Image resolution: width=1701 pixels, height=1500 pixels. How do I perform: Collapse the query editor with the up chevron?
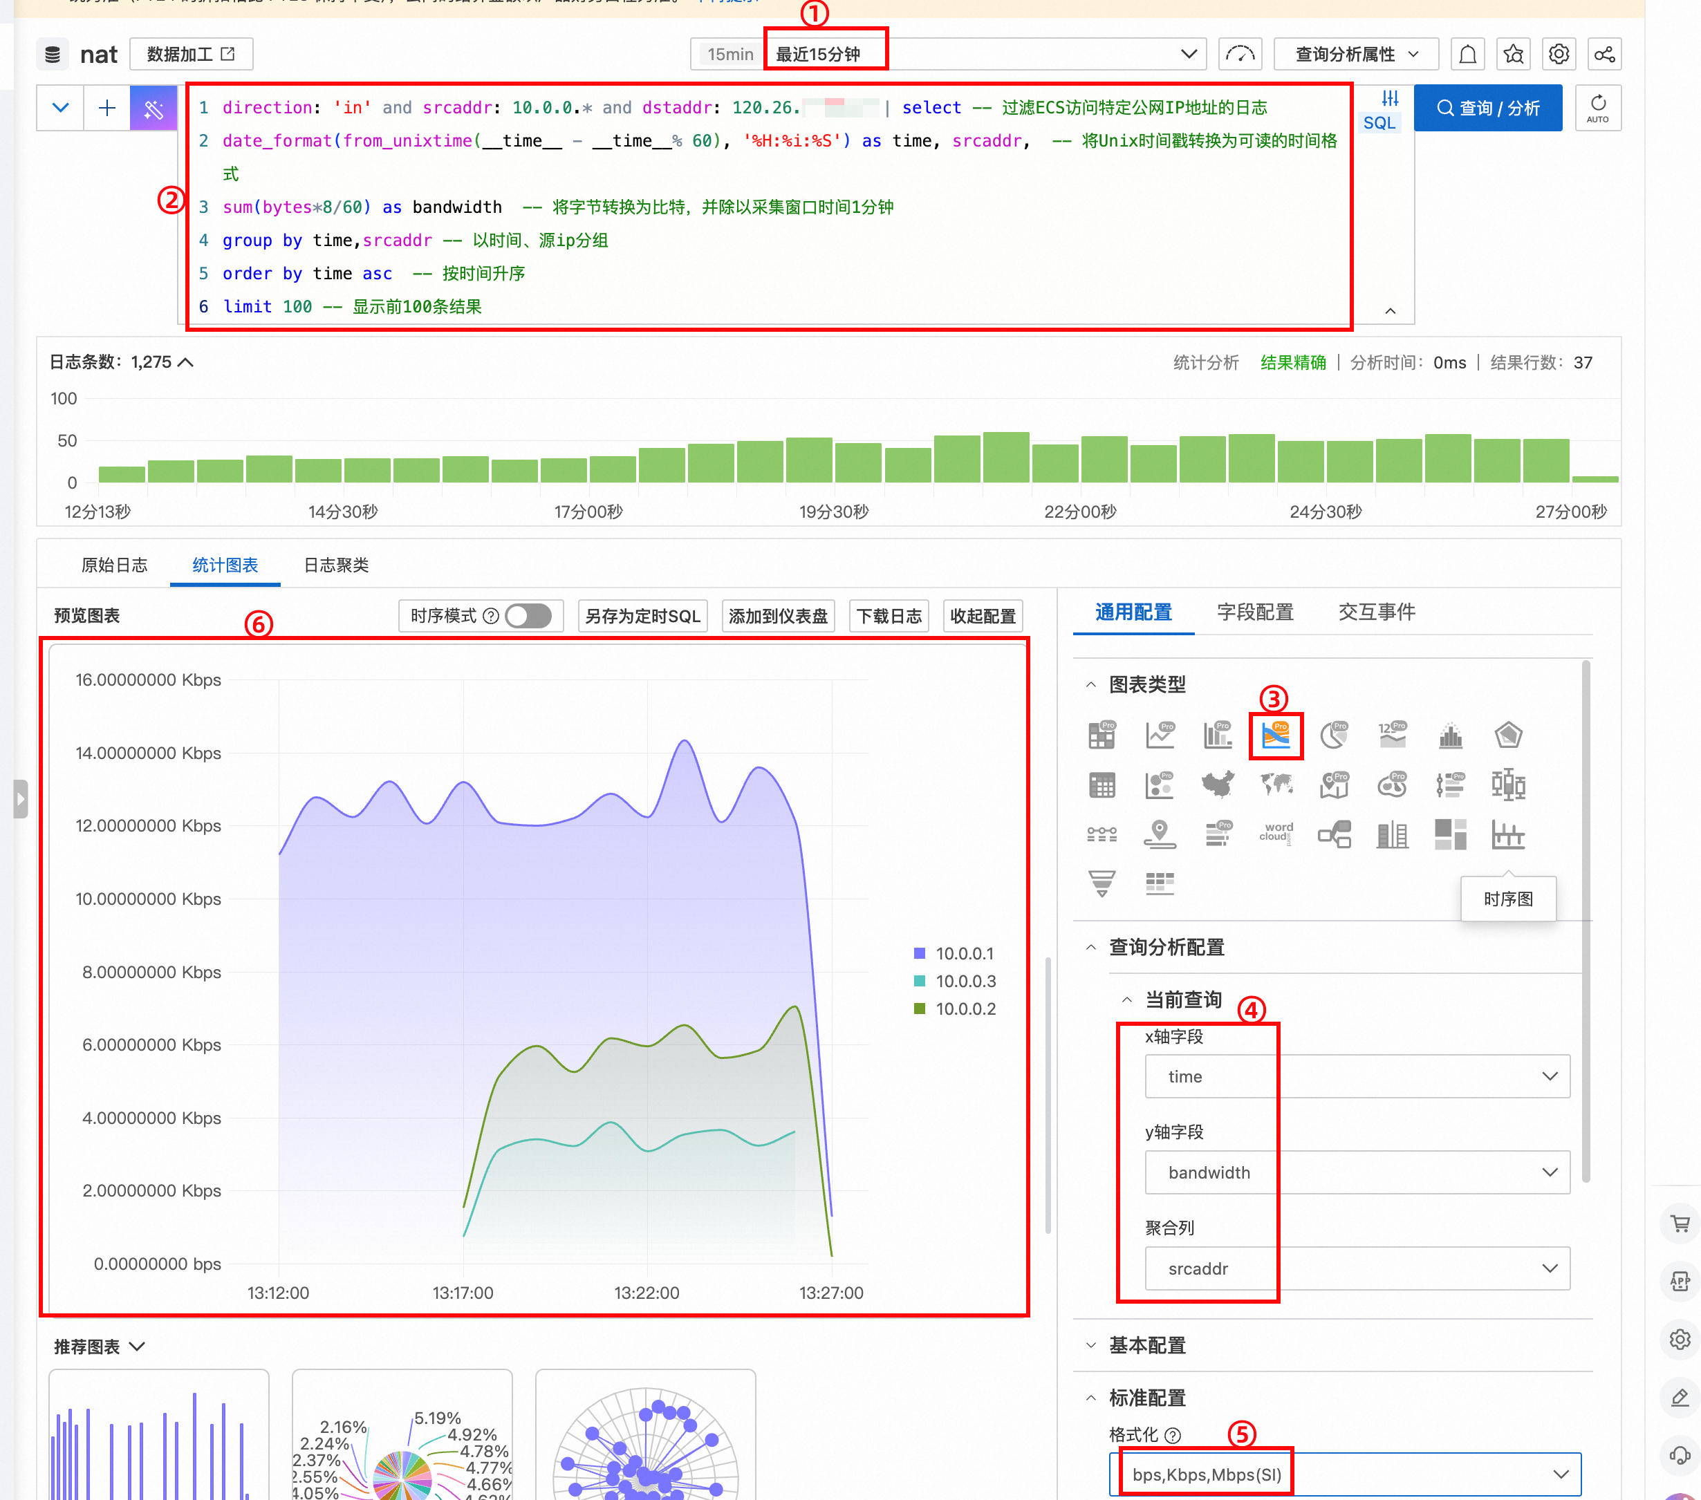click(x=1390, y=310)
